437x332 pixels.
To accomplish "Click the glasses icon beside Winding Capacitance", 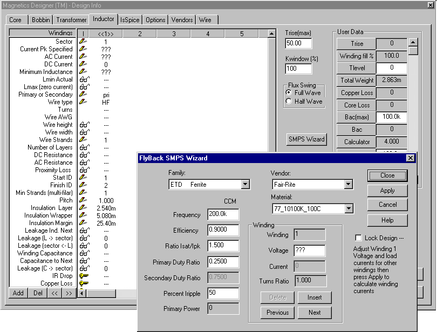I will tap(84, 253).
